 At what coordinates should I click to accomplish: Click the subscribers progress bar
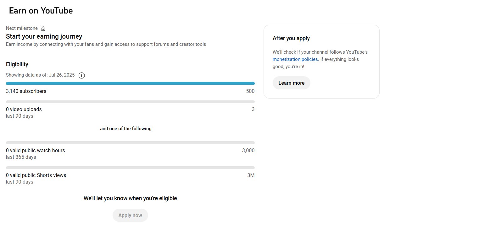tap(130, 83)
